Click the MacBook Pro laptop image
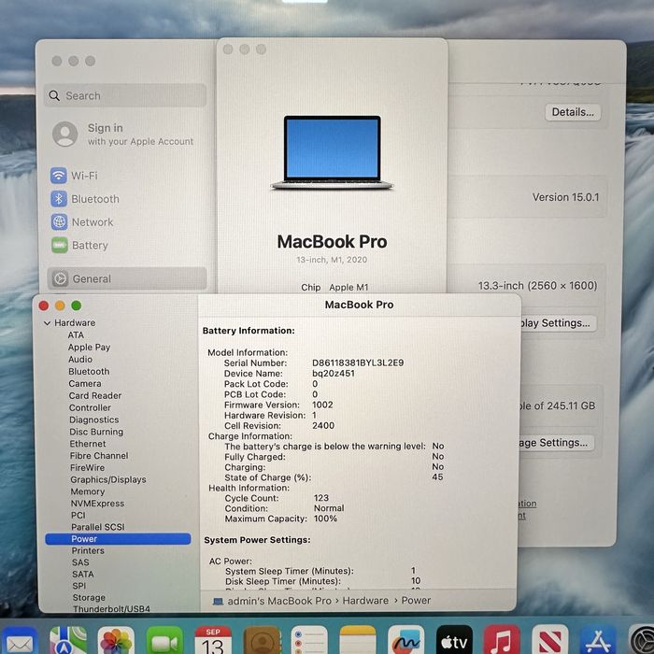Image resolution: width=654 pixels, height=654 pixels. [x=332, y=152]
